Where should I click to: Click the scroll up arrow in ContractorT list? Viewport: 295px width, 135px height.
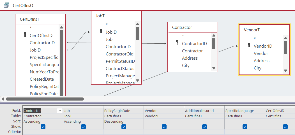[x=214, y=36]
